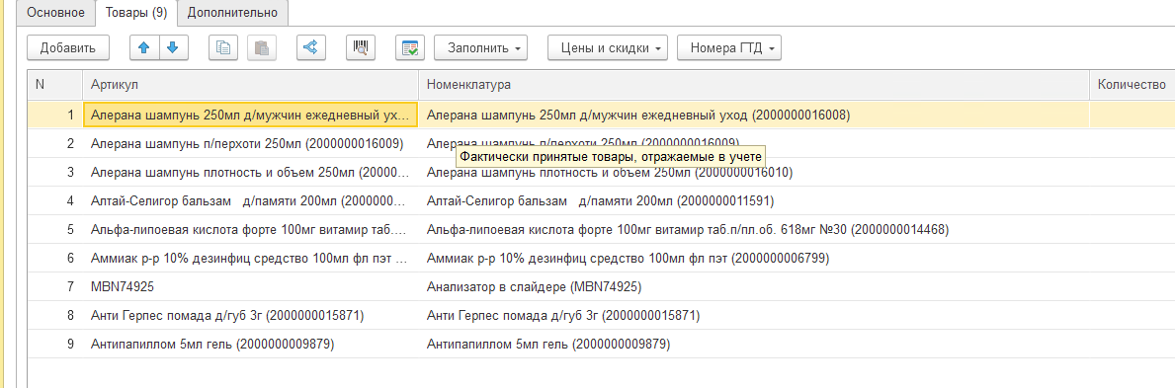This screenshot has width=1175, height=388.
Task: Click the Добавить button
Action: click(x=68, y=48)
